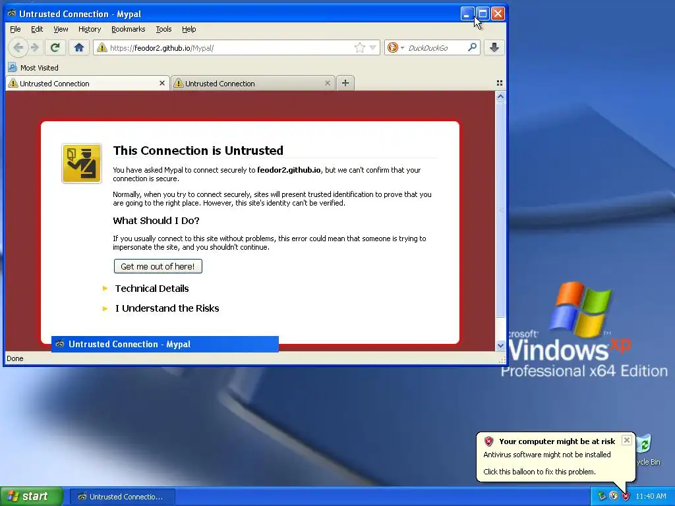Viewport: 675px width, 506px height.
Task: Show all tabs grid icon
Action: point(500,83)
